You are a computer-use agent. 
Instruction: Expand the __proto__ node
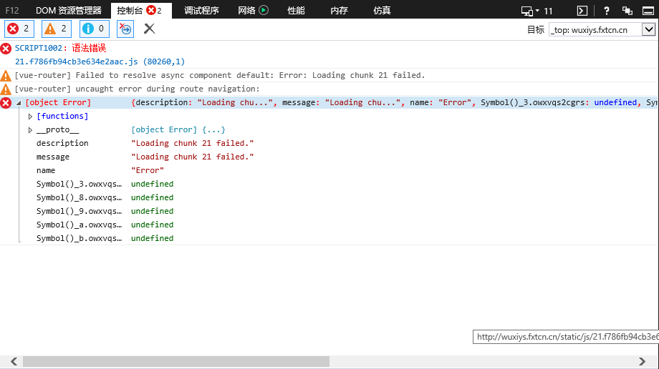(x=30, y=130)
